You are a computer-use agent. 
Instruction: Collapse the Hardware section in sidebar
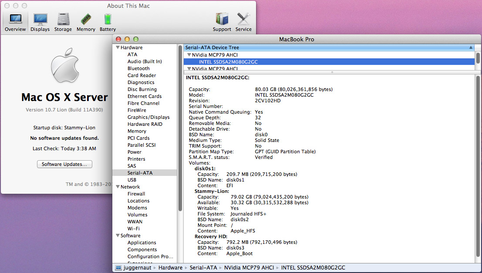[x=118, y=47]
